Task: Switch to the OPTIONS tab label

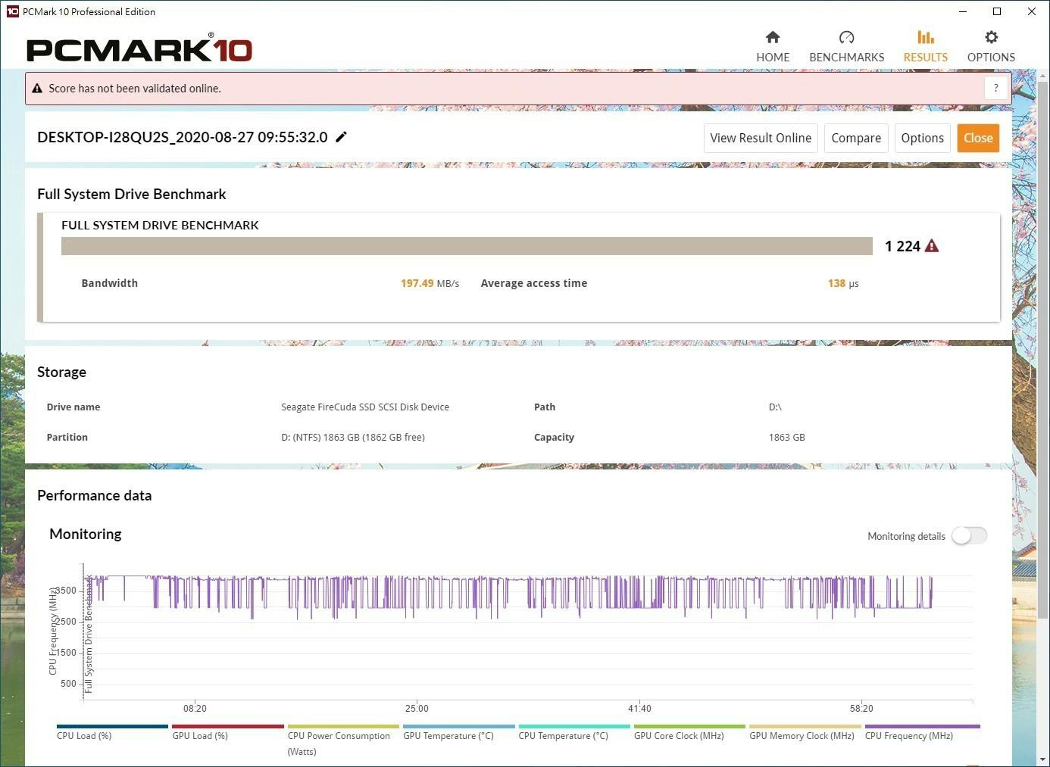Action: point(991,58)
